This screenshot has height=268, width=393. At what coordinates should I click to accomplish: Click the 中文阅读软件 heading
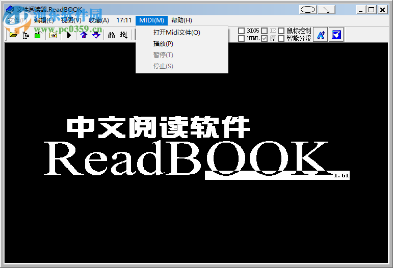[x=159, y=127]
